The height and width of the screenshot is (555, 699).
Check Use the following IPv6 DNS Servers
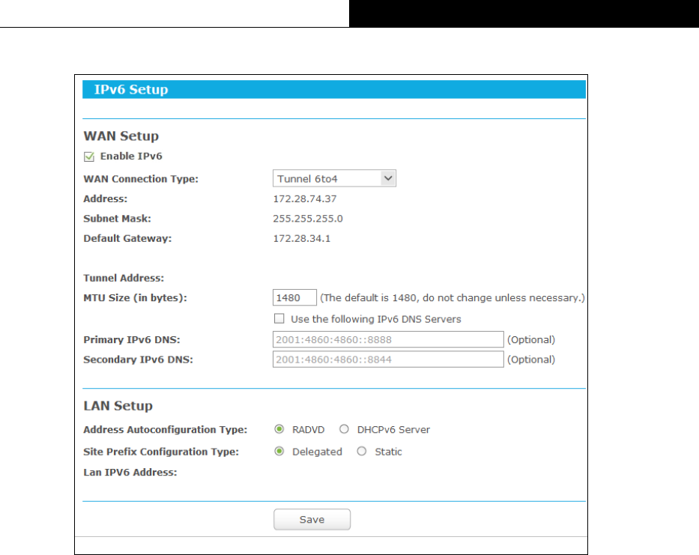279,318
